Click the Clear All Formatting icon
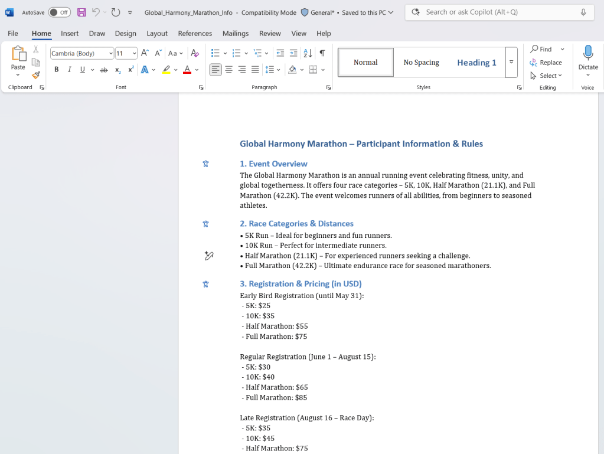 point(195,53)
